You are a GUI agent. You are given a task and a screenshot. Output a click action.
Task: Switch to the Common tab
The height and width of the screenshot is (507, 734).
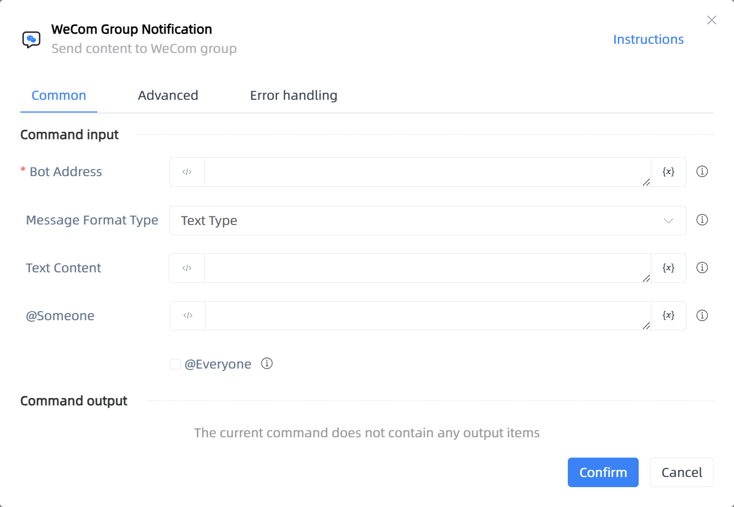tap(59, 96)
